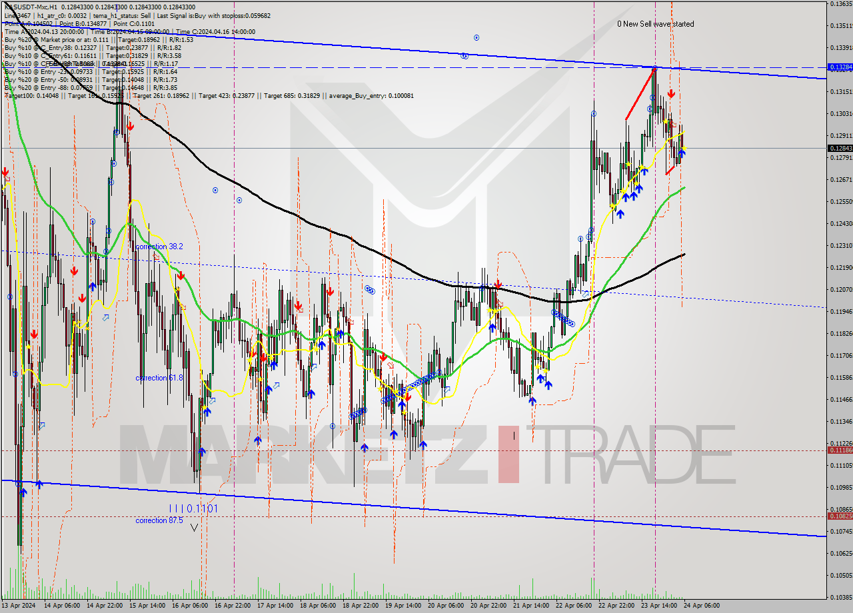Click the '20 Apr 06:00' time axis label
The image size is (853, 613).
[446, 606]
